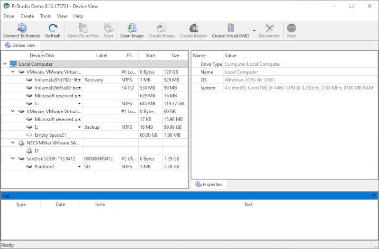Collapse the Local Computer tree node
This screenshot has width=379, height=249.
pyautogui.click(x=5, y=64)
